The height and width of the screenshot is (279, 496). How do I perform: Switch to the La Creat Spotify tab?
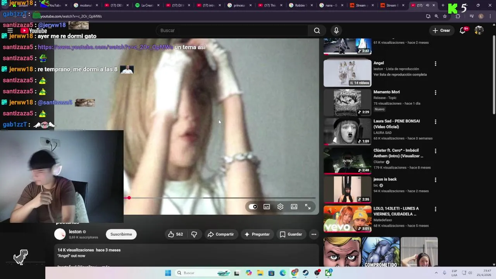(x=147, y=5)
